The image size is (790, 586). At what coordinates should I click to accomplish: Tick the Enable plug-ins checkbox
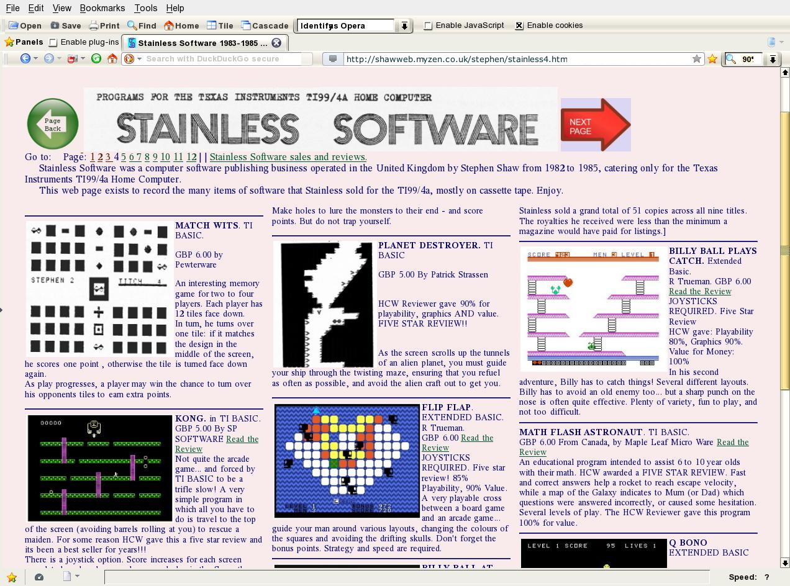[53, 42]
